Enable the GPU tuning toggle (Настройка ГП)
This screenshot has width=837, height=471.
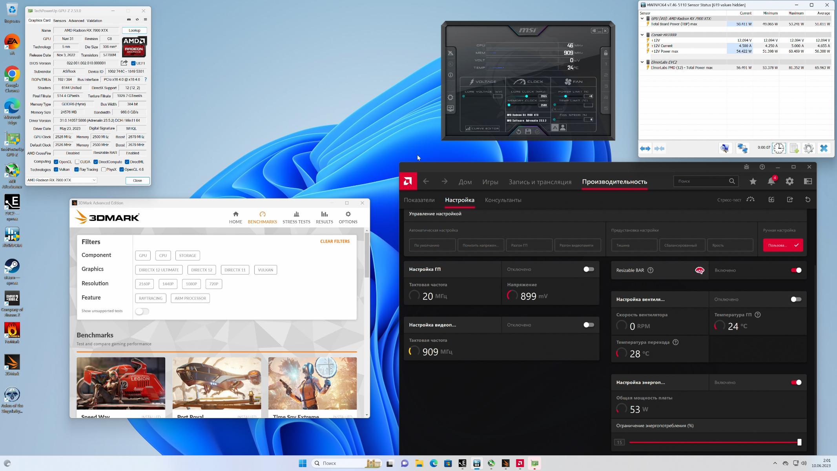click(588, 269)
